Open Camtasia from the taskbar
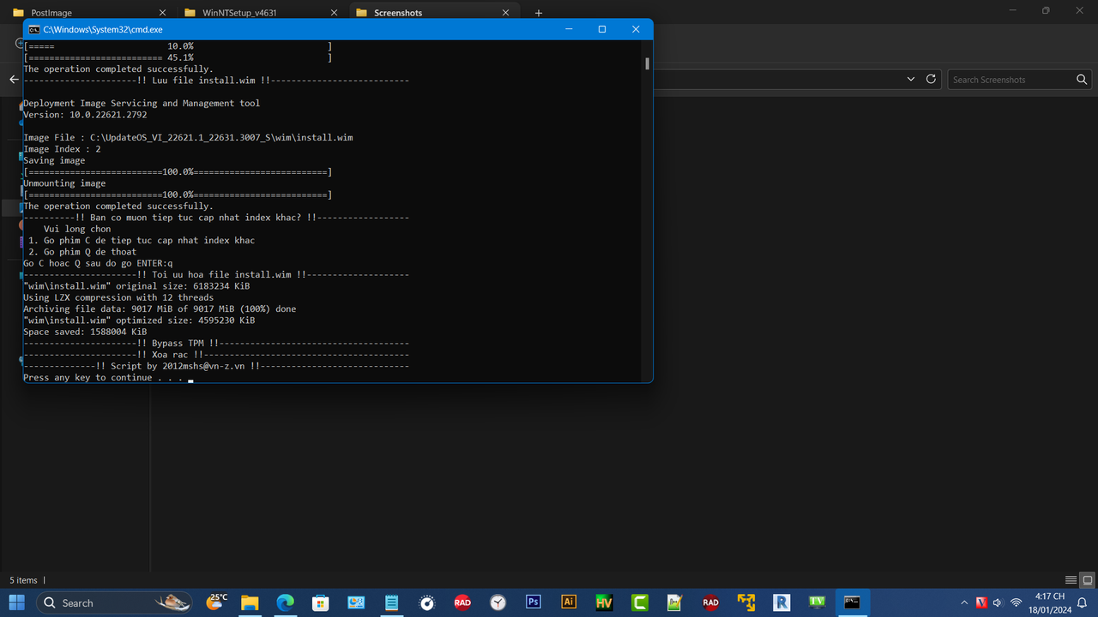The image size is (1098, 617). tap(639, 602)
